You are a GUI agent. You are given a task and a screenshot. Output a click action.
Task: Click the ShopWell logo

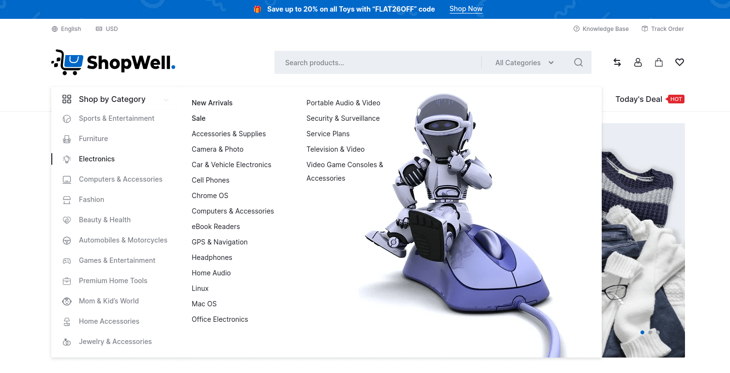(113, 62)
